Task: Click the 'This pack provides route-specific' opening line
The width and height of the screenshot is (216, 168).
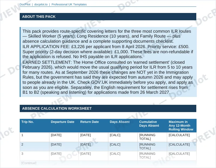Action: (x=107, y=31)
